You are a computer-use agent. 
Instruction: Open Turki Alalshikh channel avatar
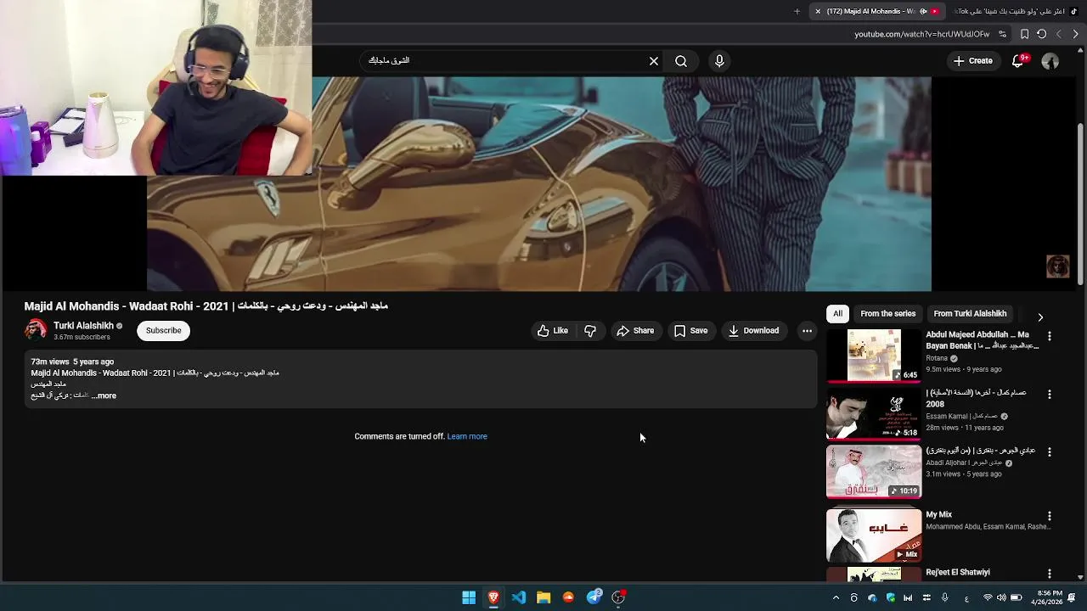pyautogui.click(x=36, y=330)
